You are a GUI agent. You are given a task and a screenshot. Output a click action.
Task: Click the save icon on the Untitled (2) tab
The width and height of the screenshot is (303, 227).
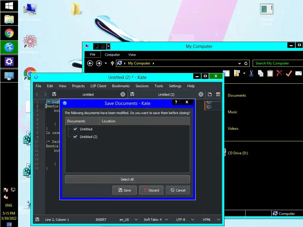pos(132,94)
